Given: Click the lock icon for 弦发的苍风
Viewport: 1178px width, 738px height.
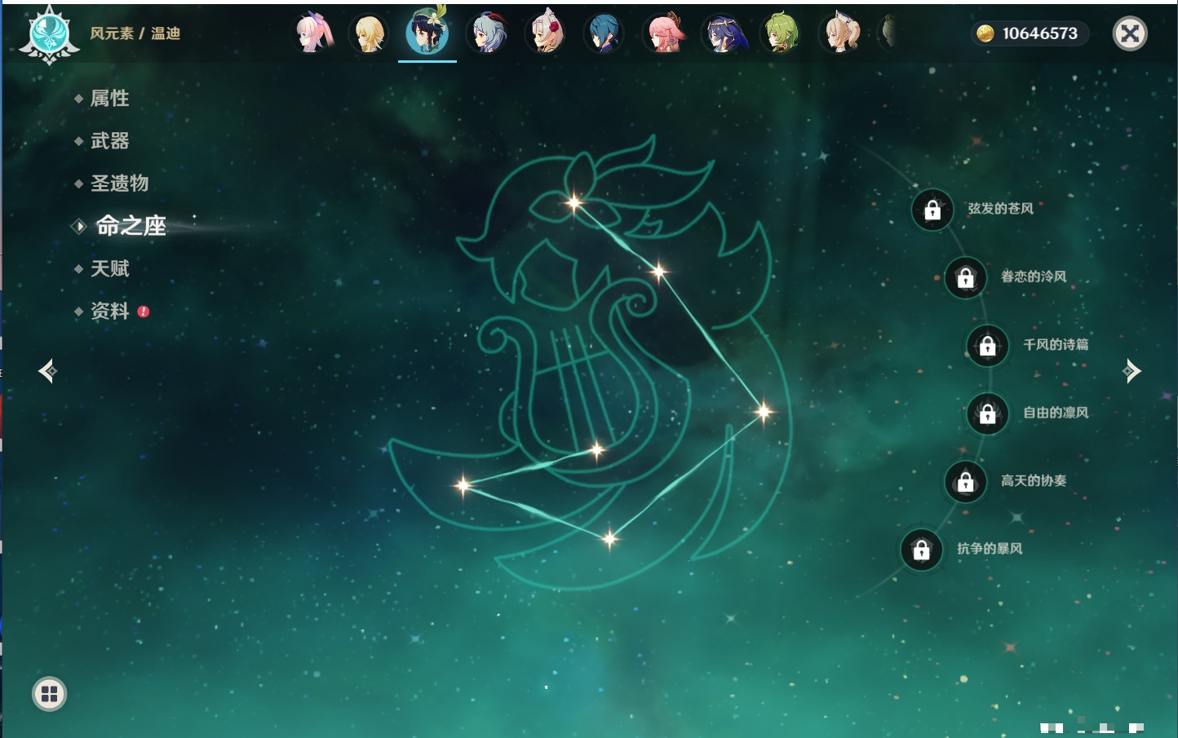Looking at the screenshot, I should 932,210.
